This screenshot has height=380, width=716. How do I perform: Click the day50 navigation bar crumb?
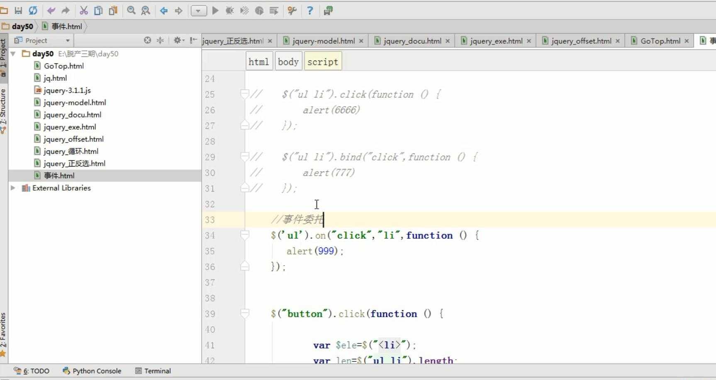(x=18, y=27)
